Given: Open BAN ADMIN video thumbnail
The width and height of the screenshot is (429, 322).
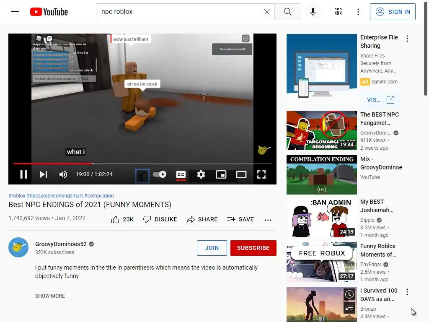Looking at the screenshot, I should (x=322, y=218).
